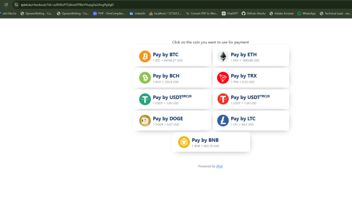Select the Pay by BTC option

click(172, 56)
